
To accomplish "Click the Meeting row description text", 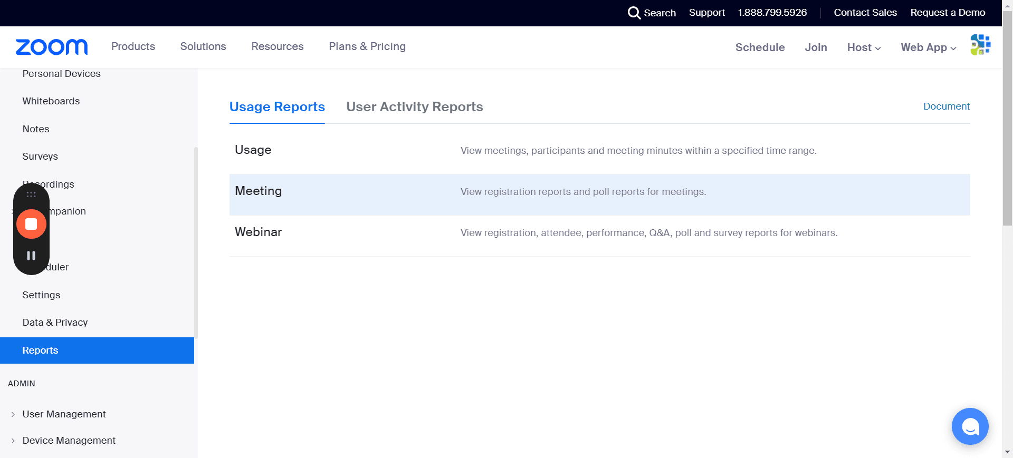I will tap(583, 192).
